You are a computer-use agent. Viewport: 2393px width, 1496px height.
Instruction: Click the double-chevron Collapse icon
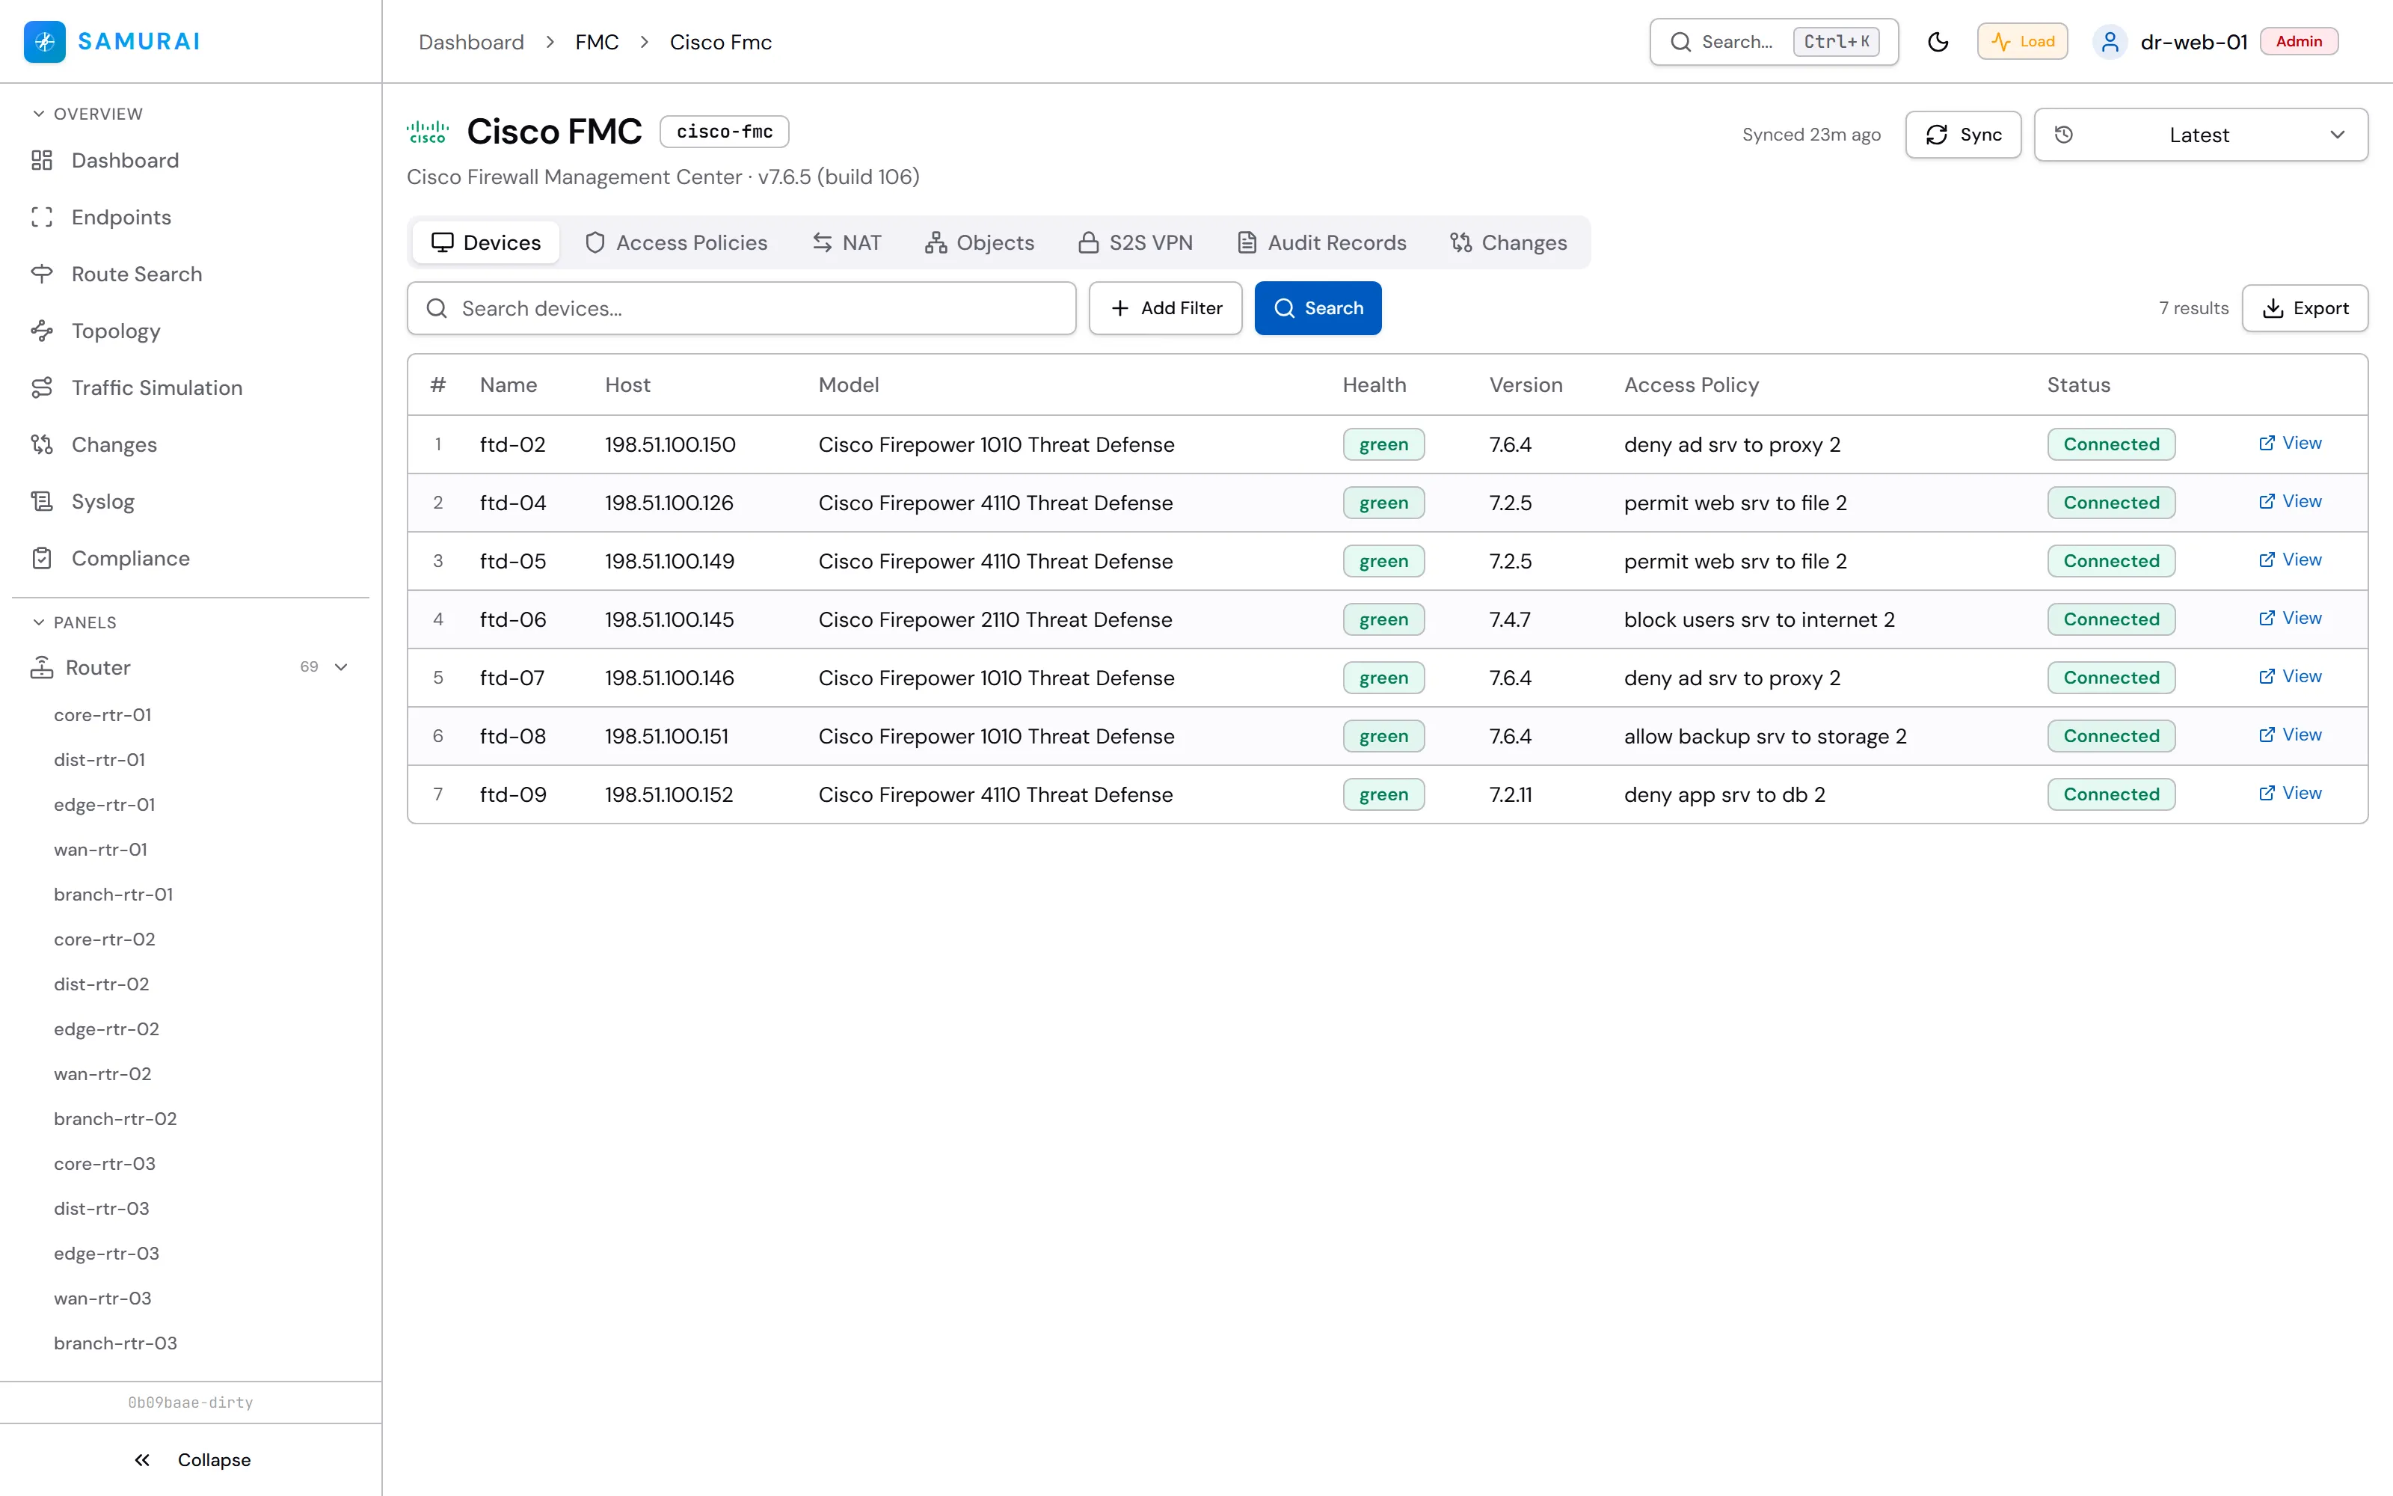(x=142, y=1460)
